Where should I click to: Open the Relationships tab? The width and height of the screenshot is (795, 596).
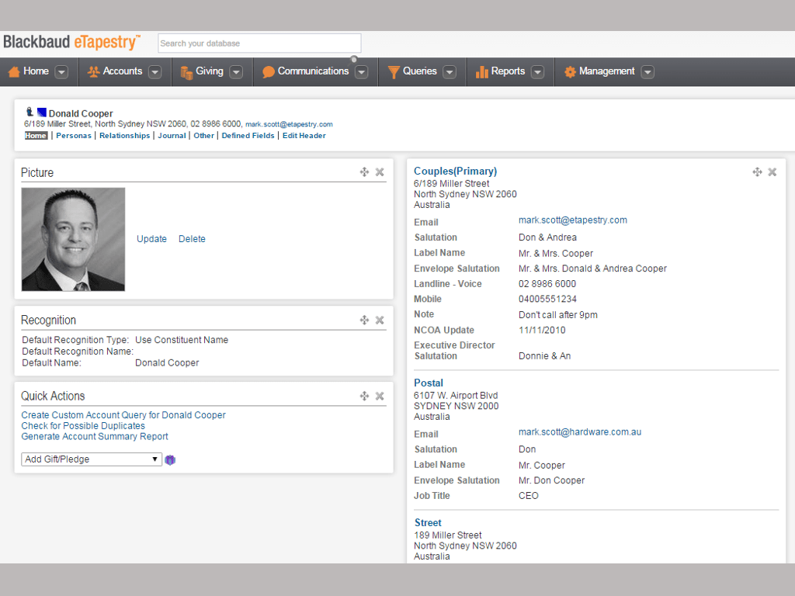coord(124,136)
